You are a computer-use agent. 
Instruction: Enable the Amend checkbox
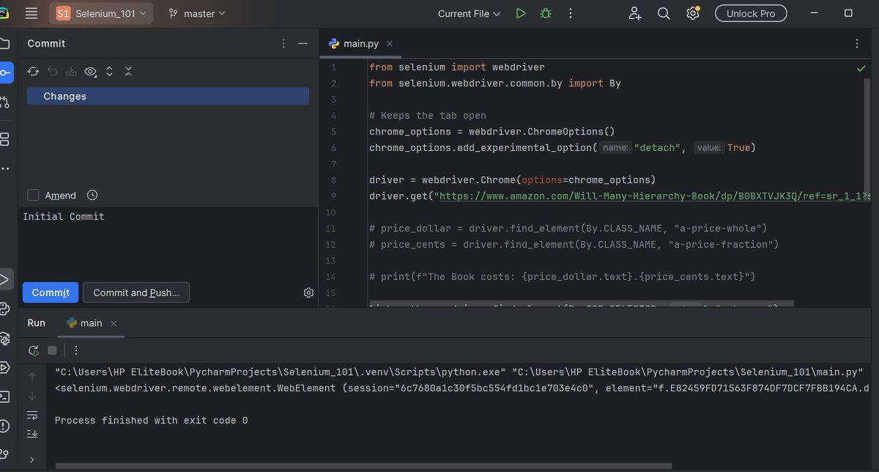point(33,195)
